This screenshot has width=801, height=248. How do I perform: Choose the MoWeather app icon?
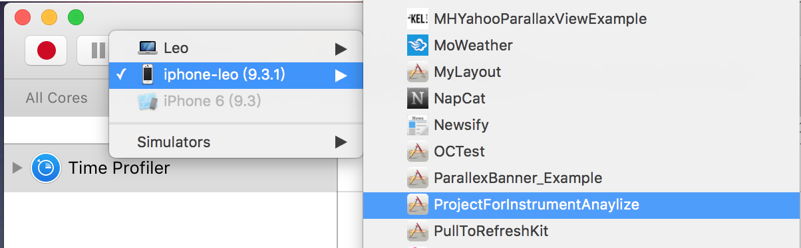[417, 46]
